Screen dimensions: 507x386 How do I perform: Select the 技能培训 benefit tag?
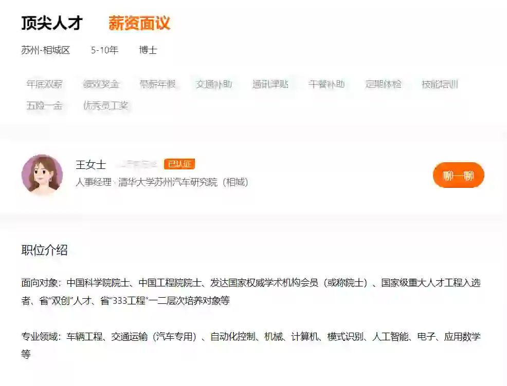pos(441,84)
